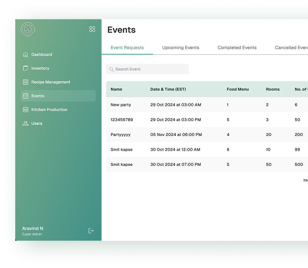
Task: Click the Dashboard home icon
Action: (25, 54)
